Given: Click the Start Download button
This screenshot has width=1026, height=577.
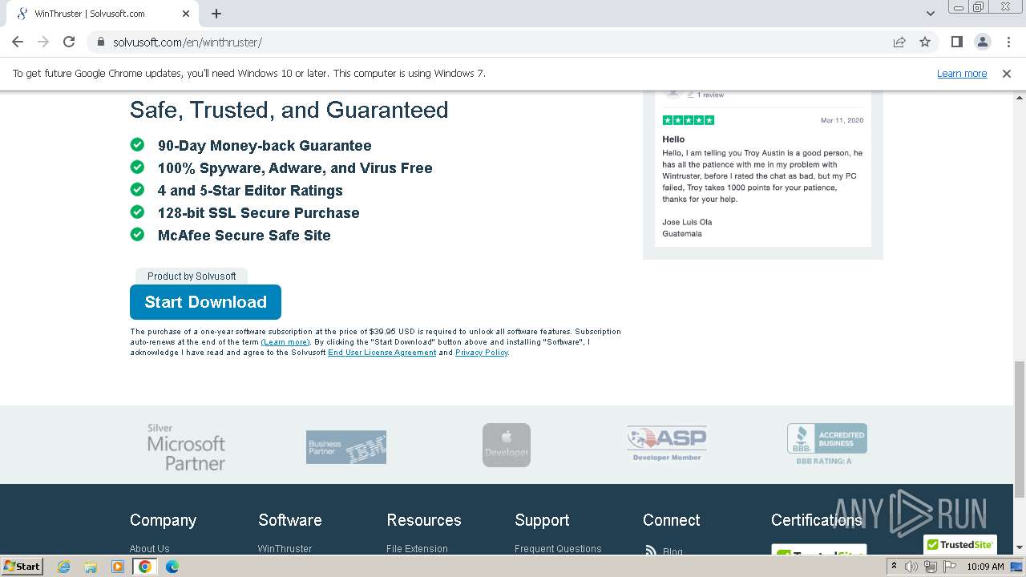Looking at the screenshot, I should click(205, 302).
